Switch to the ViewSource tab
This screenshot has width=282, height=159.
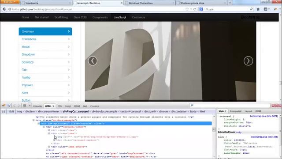point(46,3)
